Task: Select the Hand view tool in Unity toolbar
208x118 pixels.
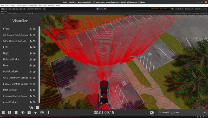Action: pyautogui.click(x=3, y=9)
